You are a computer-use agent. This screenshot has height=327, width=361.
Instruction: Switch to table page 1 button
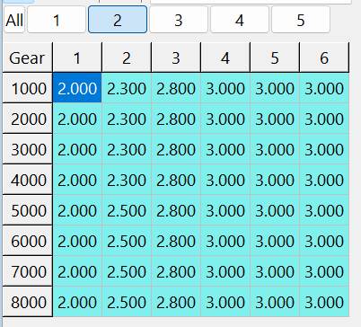(57, 21)
